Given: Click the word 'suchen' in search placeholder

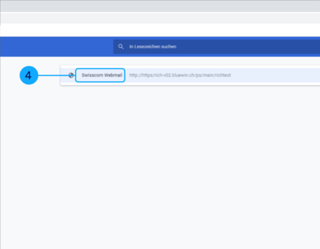Looking at the screenshot, I should 168,47.
